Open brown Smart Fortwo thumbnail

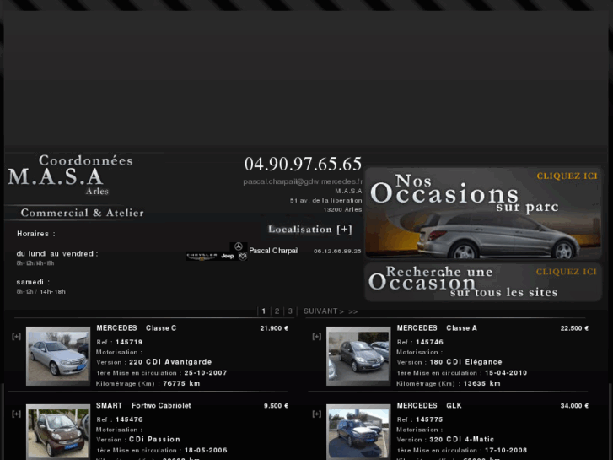[58, 432]
